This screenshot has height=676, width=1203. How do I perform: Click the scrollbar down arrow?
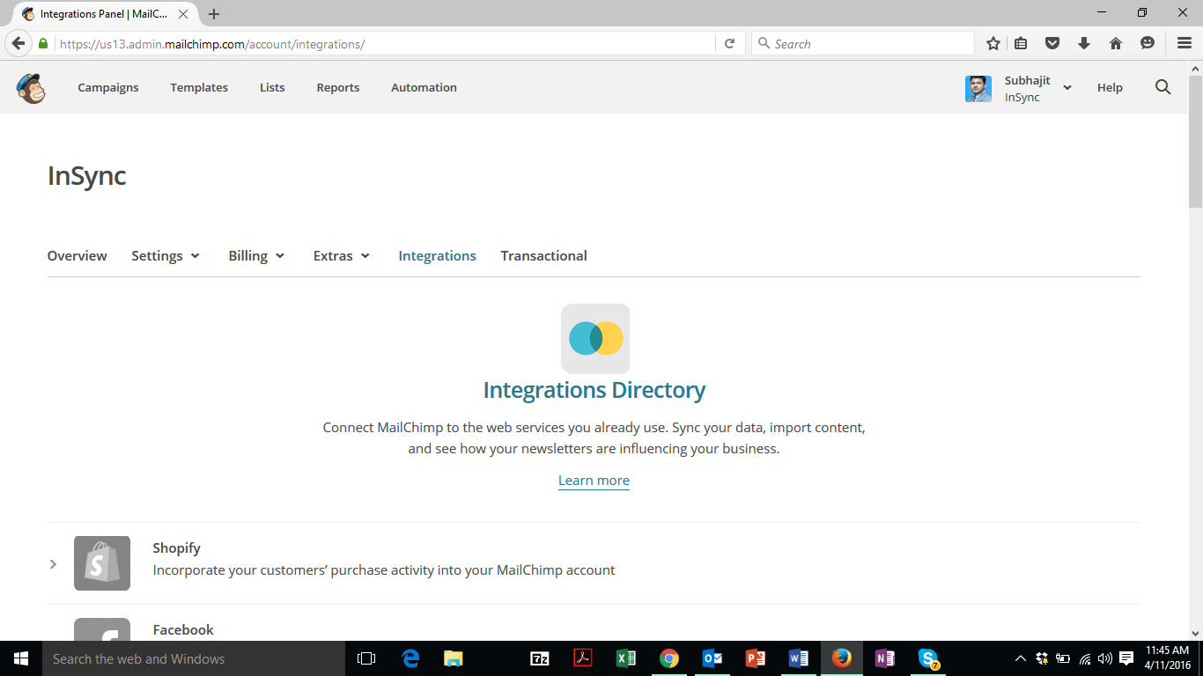[1195, 632]
